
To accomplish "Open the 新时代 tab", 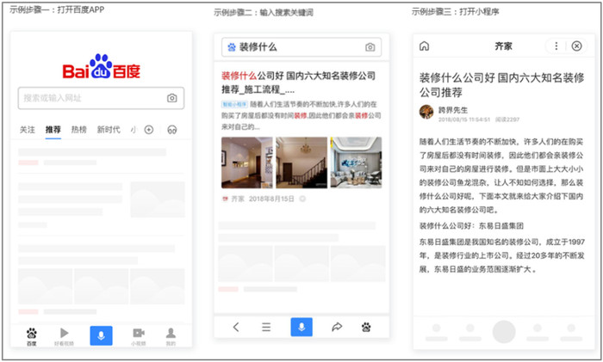I will click(x=109, y=130).
